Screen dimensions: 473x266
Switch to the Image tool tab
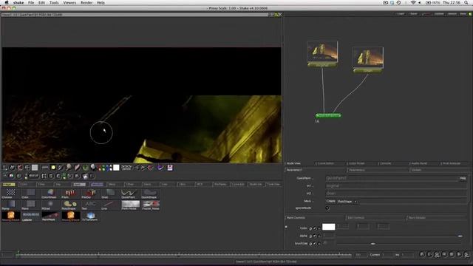[x=9, y=184]
